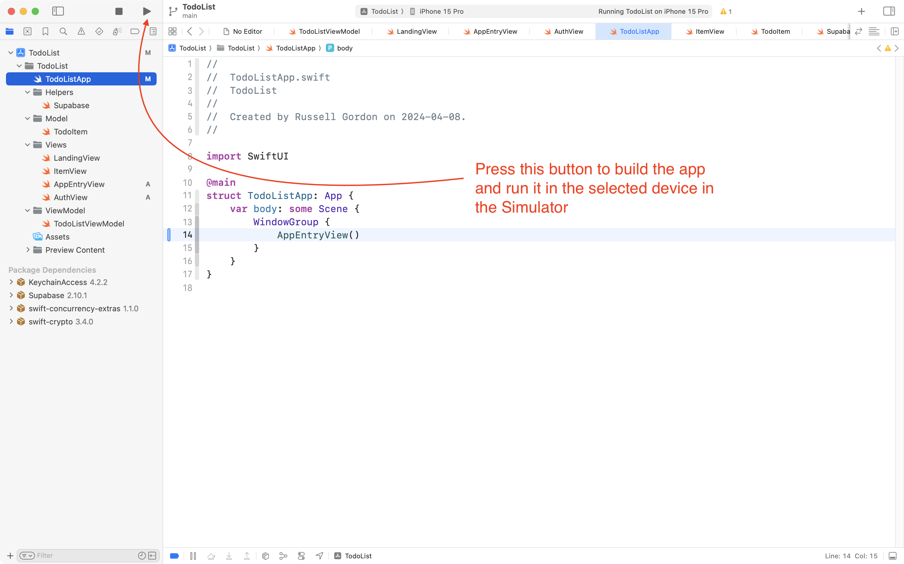Open the Breakpoint navigator
The image size is (904, 564).
[x=135, y=31]
